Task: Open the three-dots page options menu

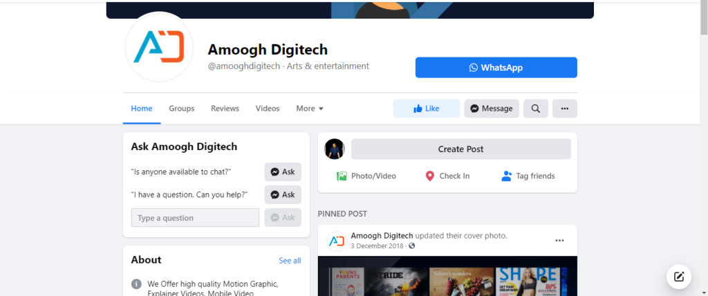Action: (x=564, y=109)
